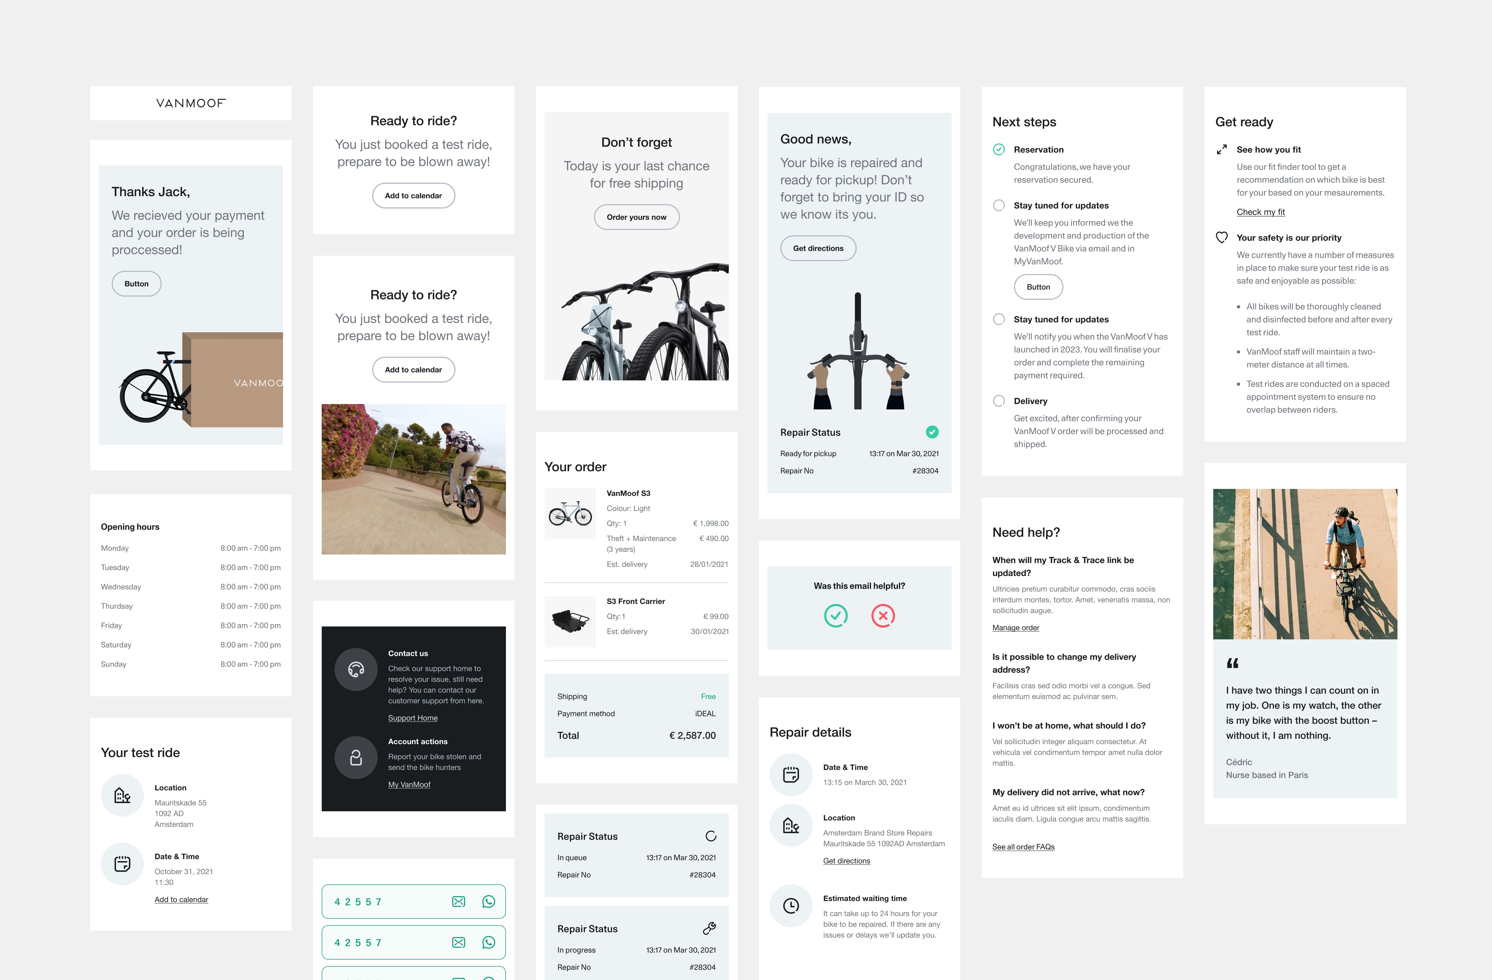Click Button in Next steps card

[1039, 287]
